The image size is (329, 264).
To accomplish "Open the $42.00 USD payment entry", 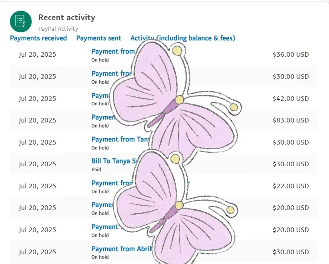I will [x=101, y=95].
